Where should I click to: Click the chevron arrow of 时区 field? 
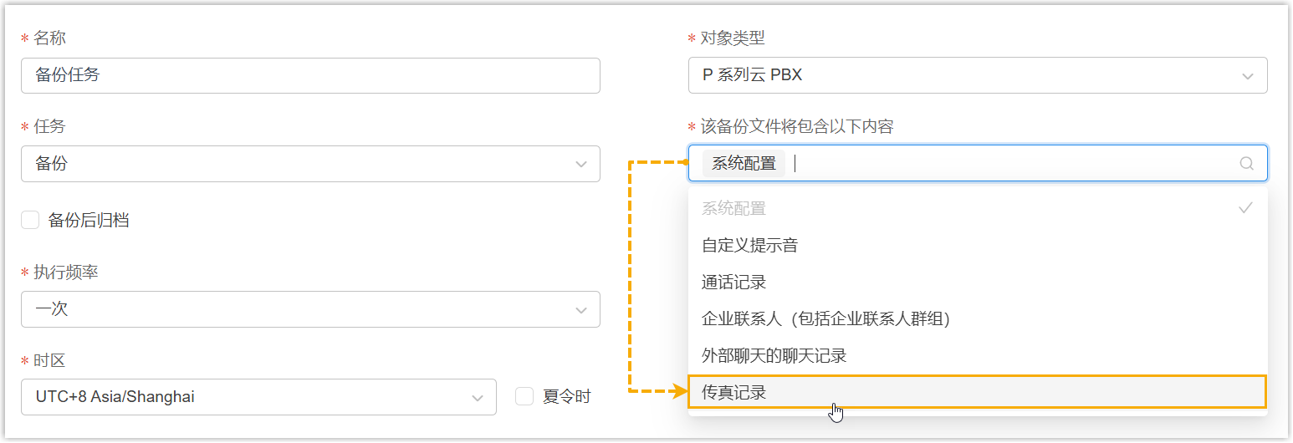478,398
